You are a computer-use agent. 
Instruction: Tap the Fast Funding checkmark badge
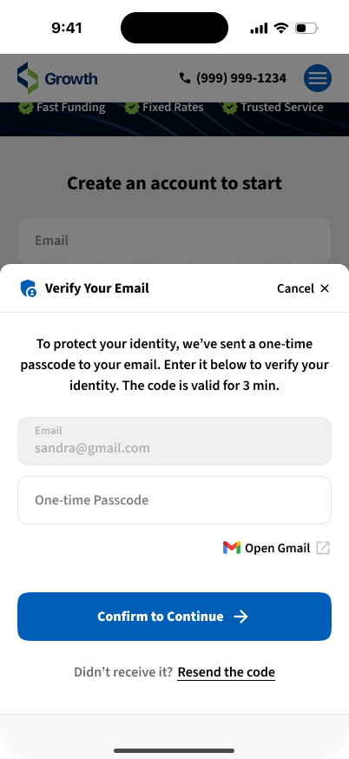pyautogui.click(x=26, y=107)
